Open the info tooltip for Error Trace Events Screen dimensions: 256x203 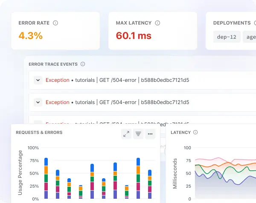pyautogui.click(x=83, y=64)
